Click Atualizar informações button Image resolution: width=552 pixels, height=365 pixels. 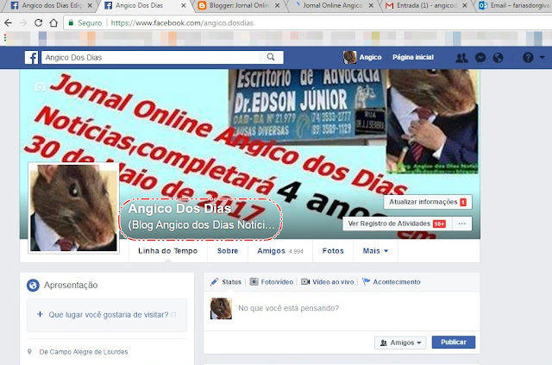[428, 202]
